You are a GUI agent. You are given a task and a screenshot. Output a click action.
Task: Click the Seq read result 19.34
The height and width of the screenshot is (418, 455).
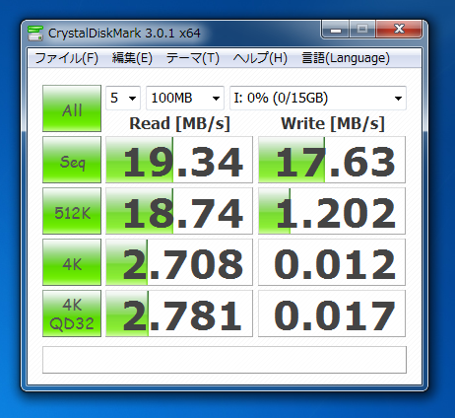[x=179, y=160]
